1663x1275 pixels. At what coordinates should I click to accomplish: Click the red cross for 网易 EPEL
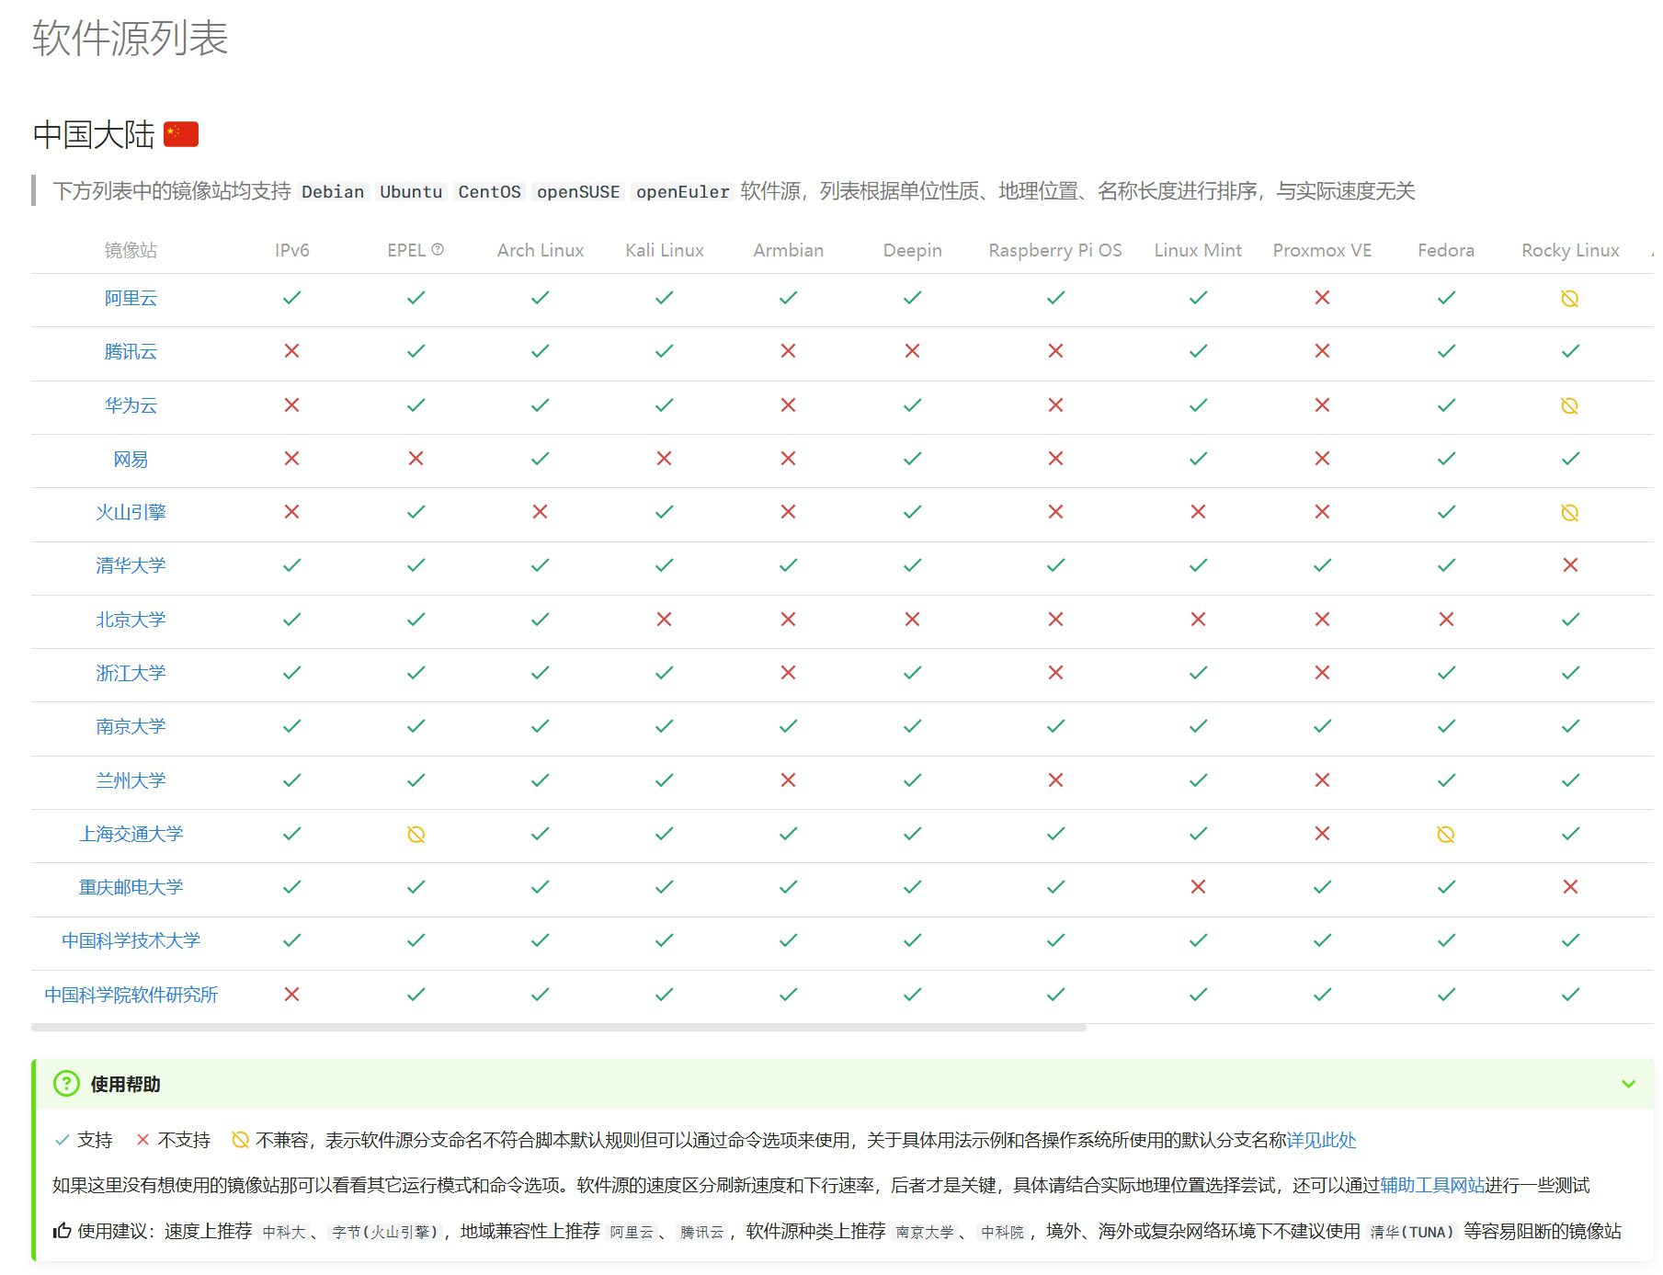click(416, 459)
